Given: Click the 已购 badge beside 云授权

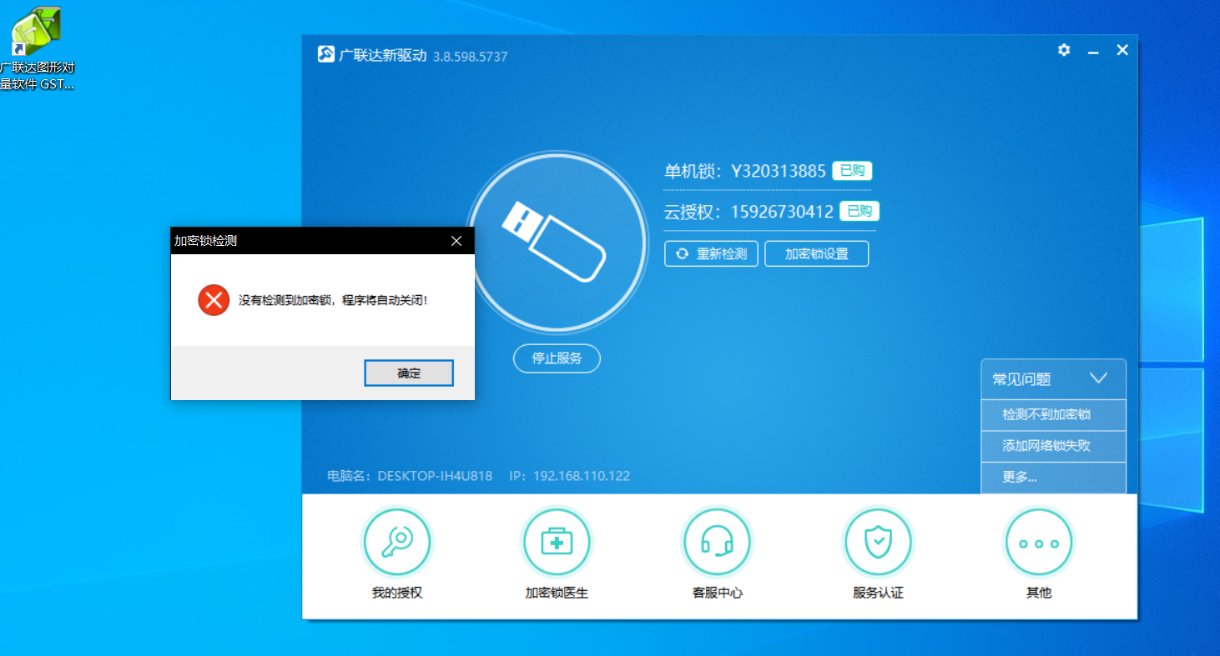Looking at the screenshot, I should 860,211.
